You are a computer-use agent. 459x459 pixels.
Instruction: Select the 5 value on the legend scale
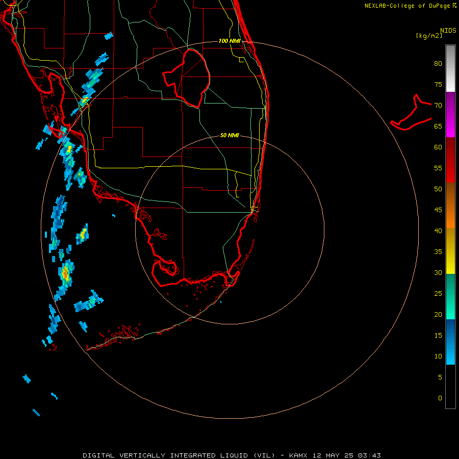[x=440, y=377]
